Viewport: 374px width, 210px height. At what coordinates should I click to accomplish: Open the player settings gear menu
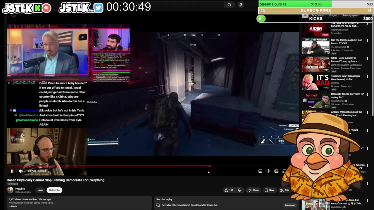[x=268, y=171]
